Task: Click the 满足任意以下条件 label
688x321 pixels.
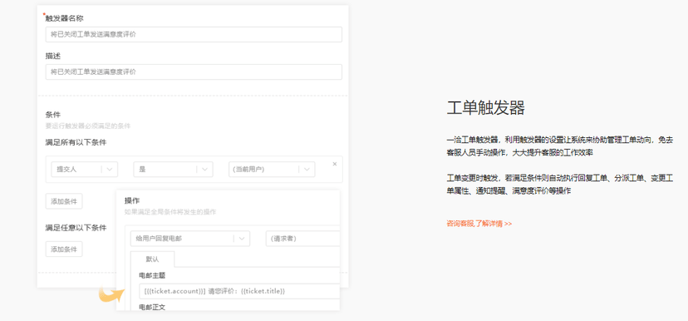Action: click(76, 228)
